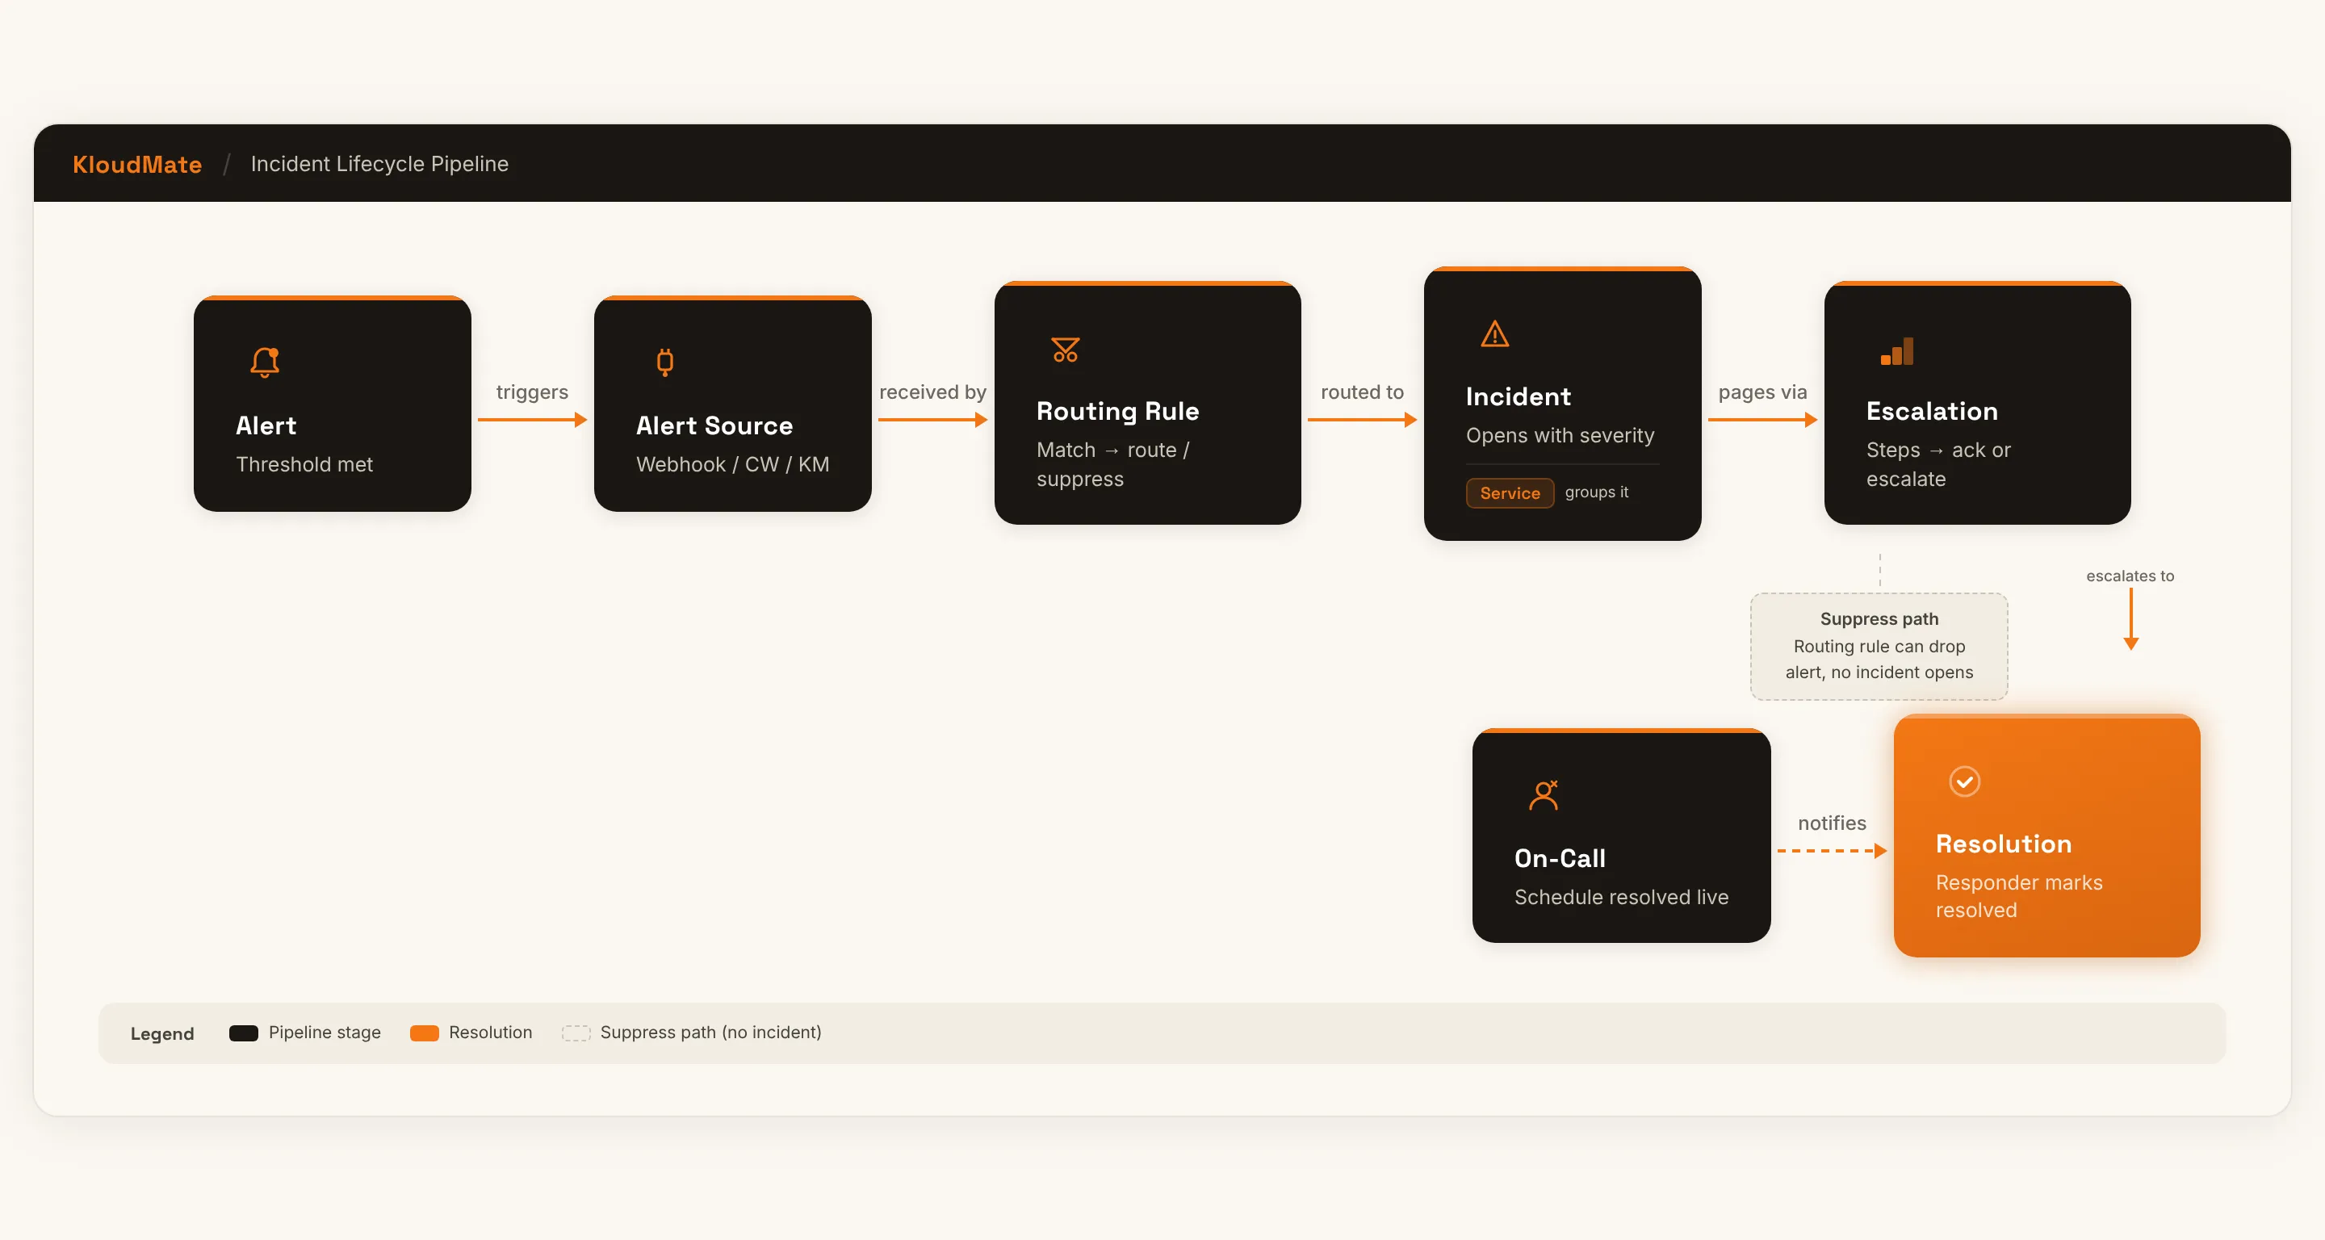This screenshot has height=1240, width=2325.
Task: Click 'Match → route / suppress' description
Action: pos(1113,465)
